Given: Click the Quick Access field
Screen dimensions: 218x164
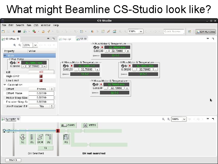Looking at the screenshot, I should 174,32.
